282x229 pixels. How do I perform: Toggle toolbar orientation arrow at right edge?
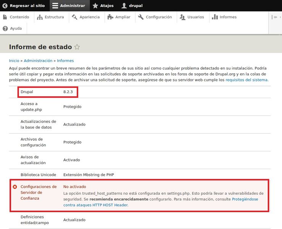pos(274,17)
